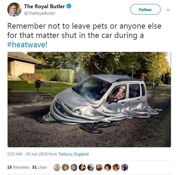Click the sixth liker avatar
Screen dimensions: 180x175
[x=99, y=167]
